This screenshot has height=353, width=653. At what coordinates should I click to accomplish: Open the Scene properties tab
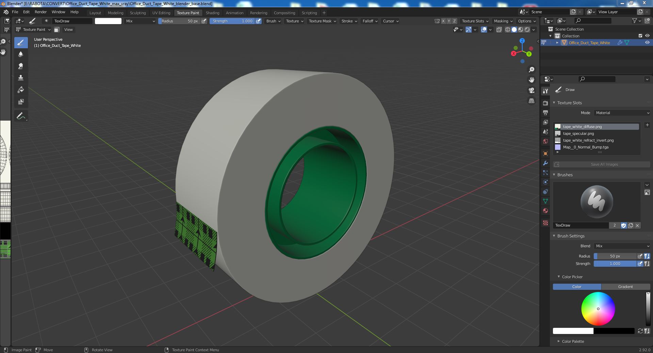click(545, 131)
